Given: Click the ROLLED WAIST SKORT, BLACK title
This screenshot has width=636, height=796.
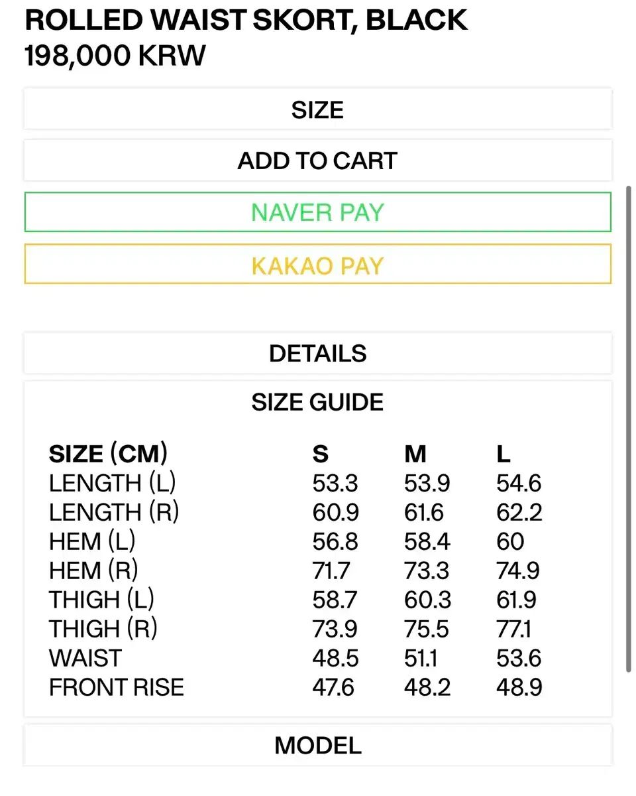Looking at the screenshot, I should coord(246,21).
